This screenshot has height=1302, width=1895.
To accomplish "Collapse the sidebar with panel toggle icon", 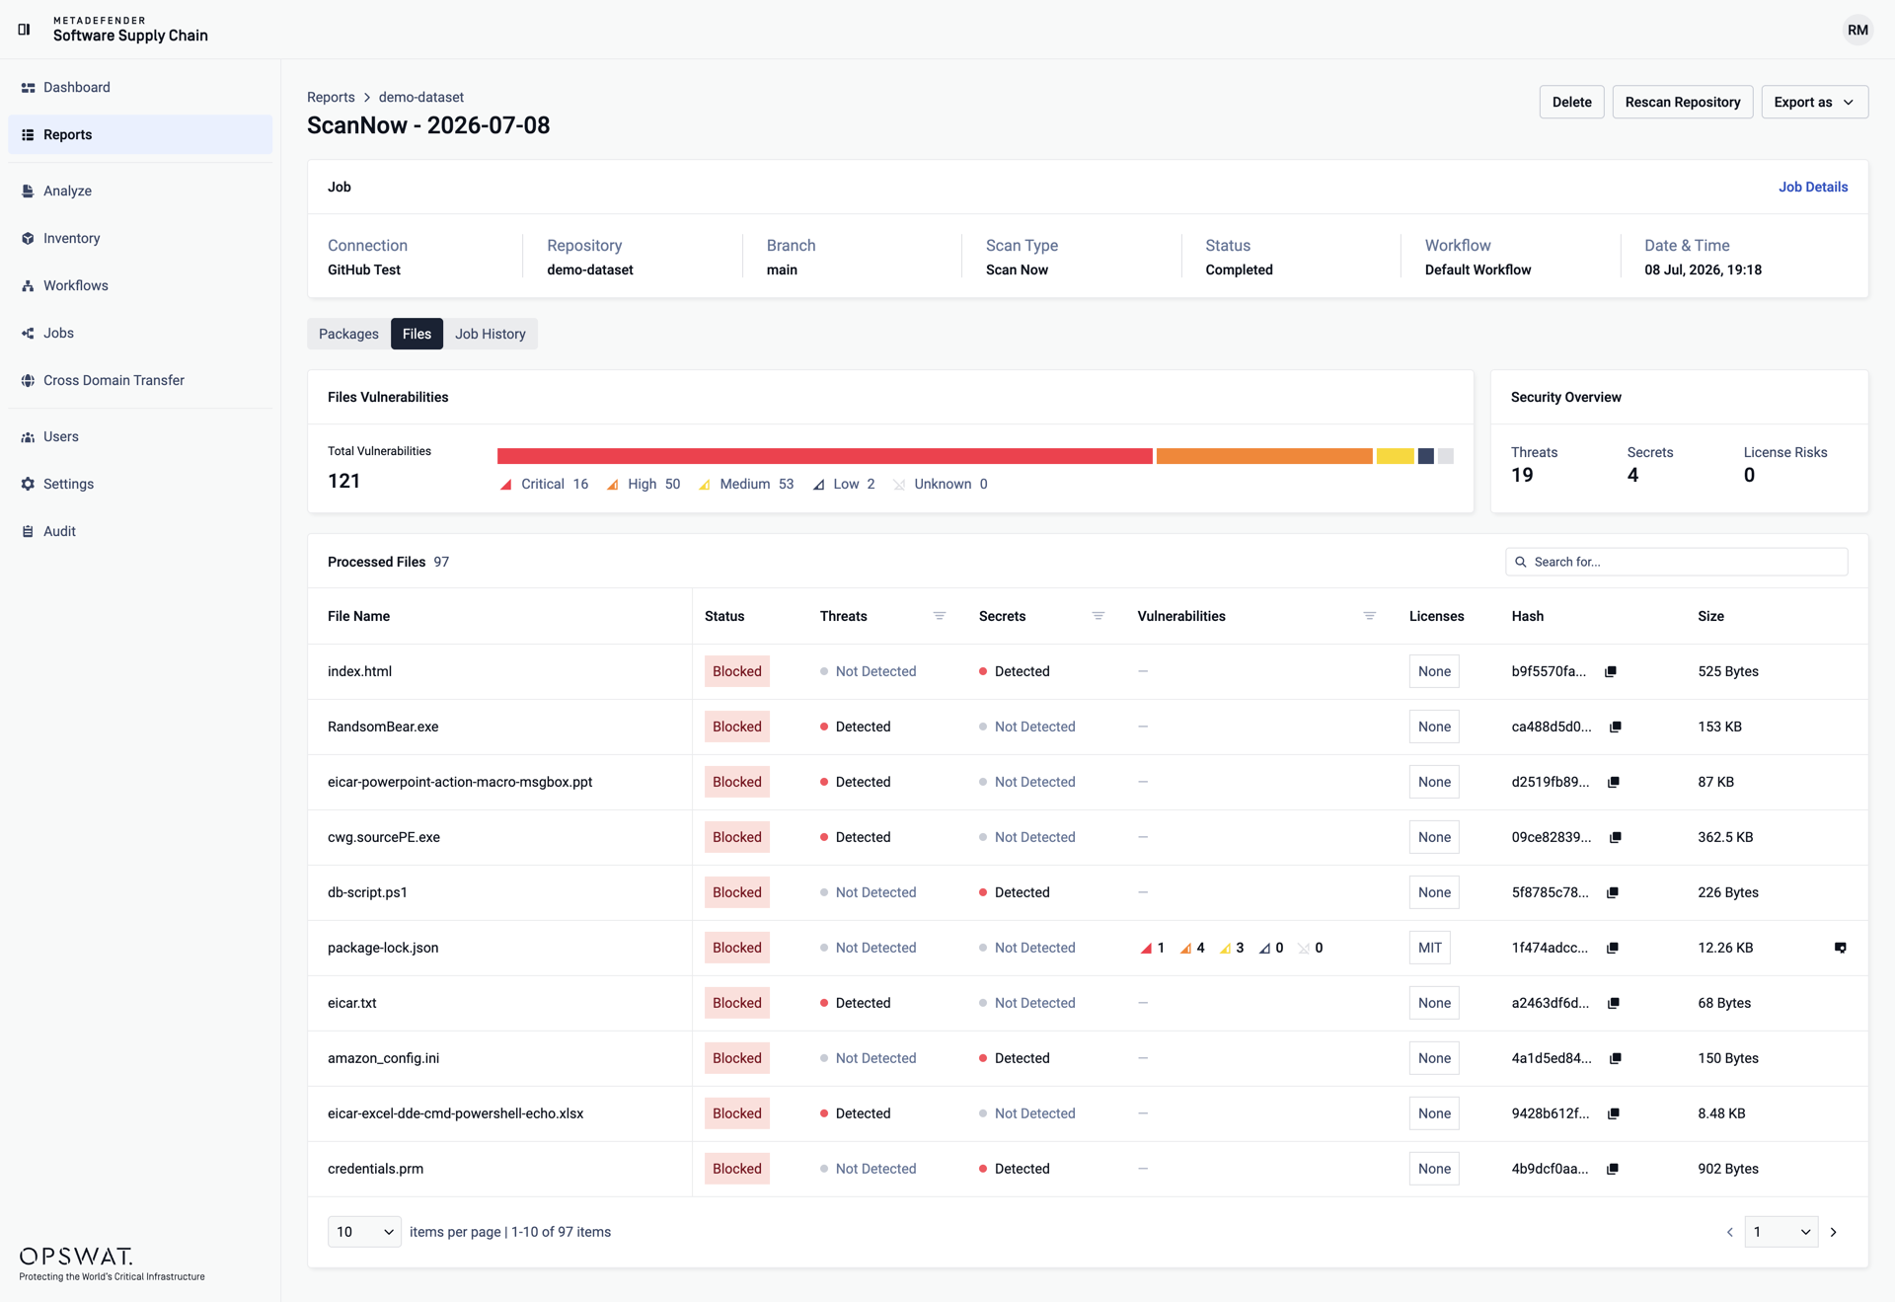I will tap(25, 30).
